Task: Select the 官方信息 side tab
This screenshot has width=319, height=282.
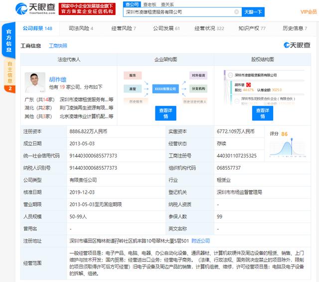Action: click(9, 40)
